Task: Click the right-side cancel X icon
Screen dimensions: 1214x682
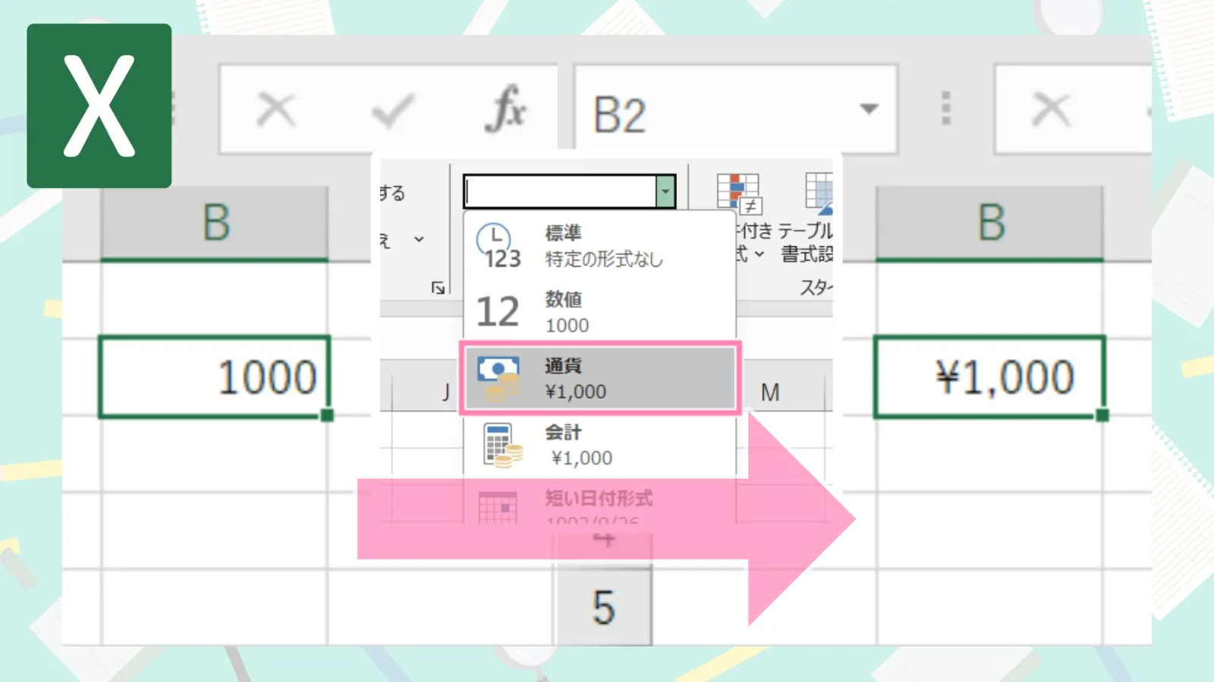Action: coord(1051,109)
